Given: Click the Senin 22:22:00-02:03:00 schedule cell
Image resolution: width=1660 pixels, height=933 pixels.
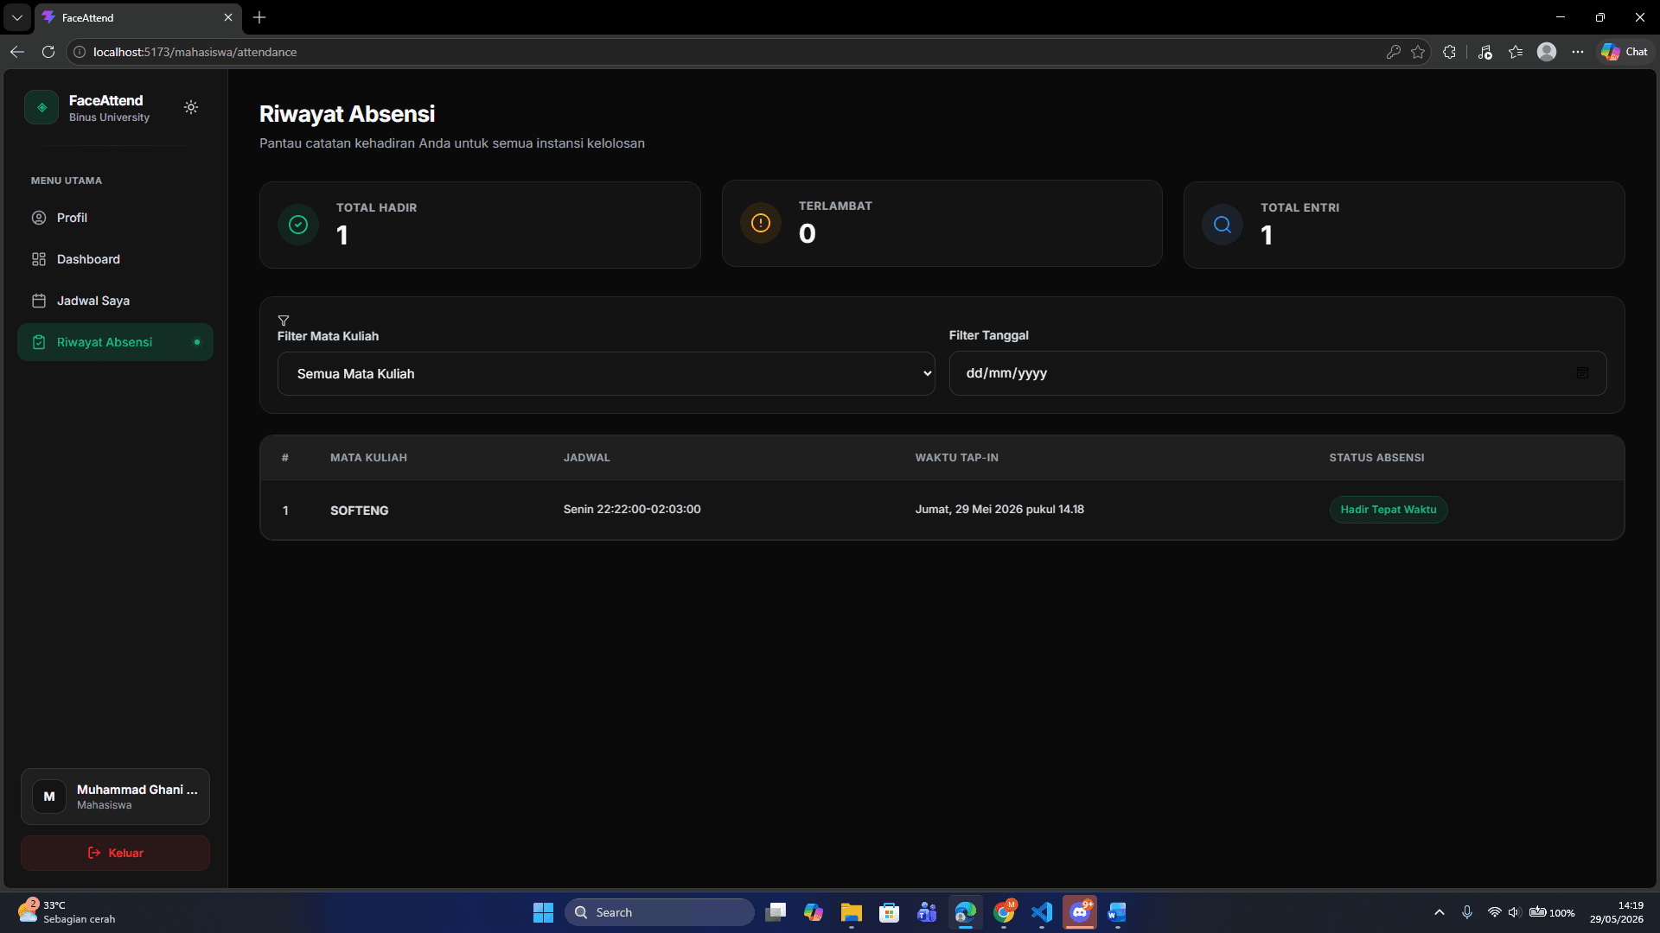Looking at the screenshot, I should tap(632, 510).
